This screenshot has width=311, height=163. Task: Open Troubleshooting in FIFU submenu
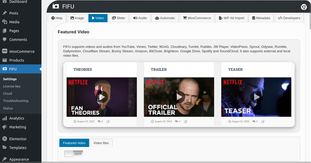(16, 101)
